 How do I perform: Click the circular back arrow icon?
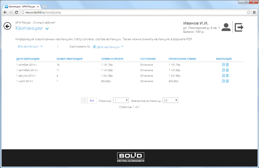tap(7, 26)
